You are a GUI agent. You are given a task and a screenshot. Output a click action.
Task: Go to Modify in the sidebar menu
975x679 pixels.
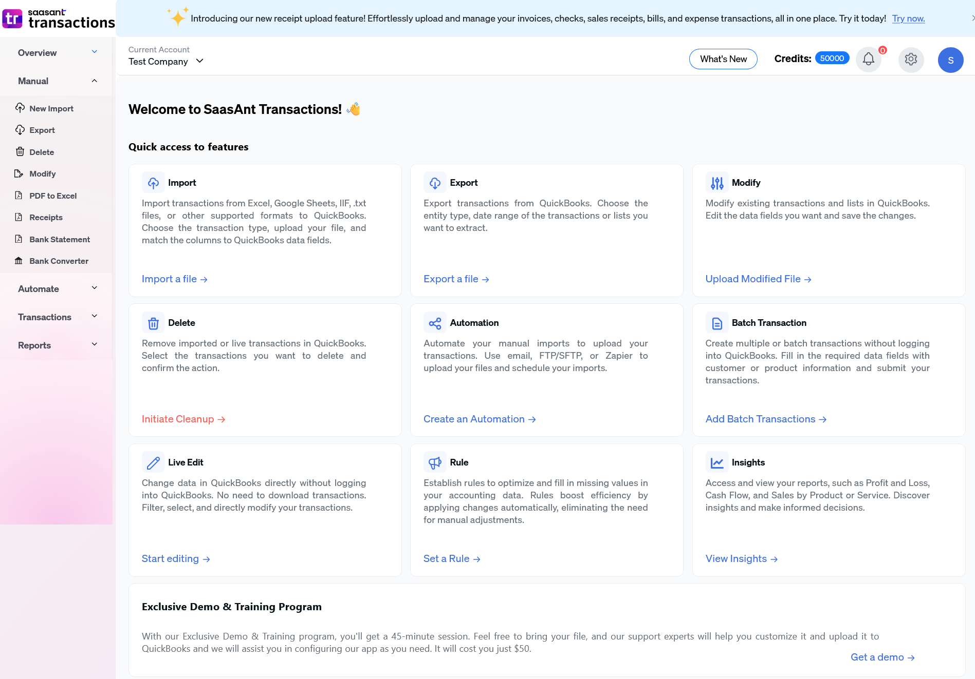point(43,173)
